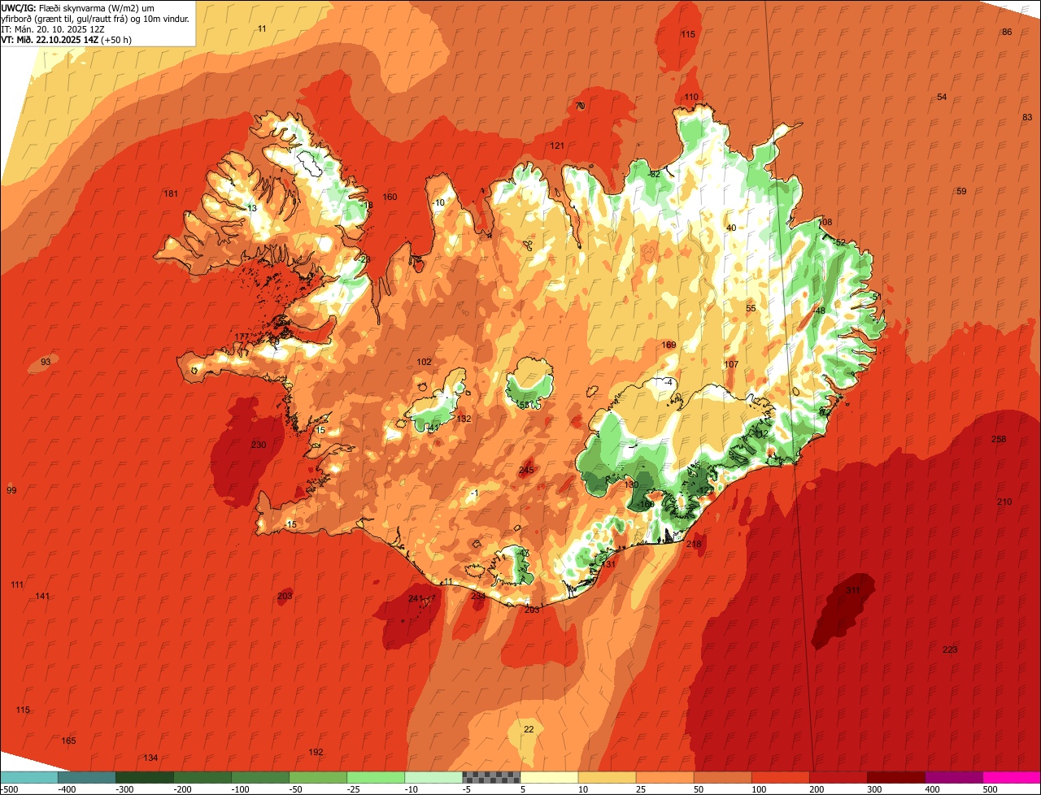Click the map value 218
The width and height of the screenshot is (1041, 795).
(694, 544)
